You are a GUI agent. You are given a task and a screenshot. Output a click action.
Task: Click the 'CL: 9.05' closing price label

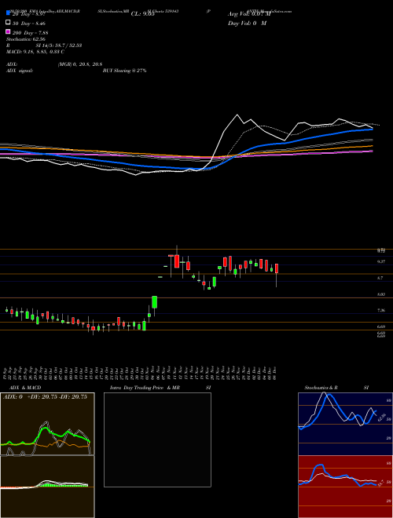click(142, 14)
